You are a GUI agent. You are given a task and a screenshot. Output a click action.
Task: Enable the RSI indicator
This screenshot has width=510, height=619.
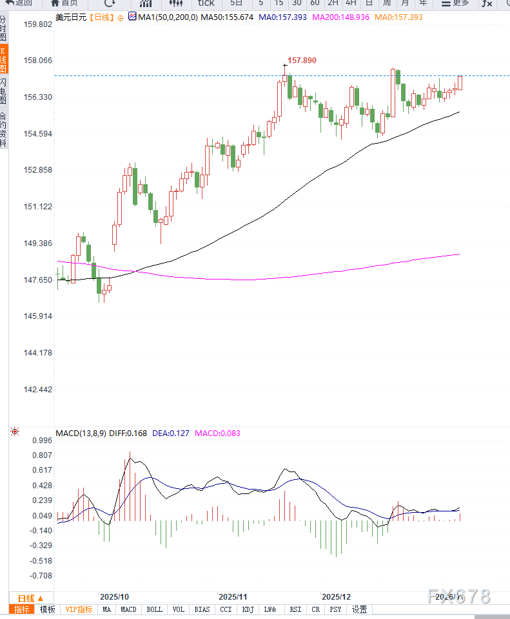295,609
